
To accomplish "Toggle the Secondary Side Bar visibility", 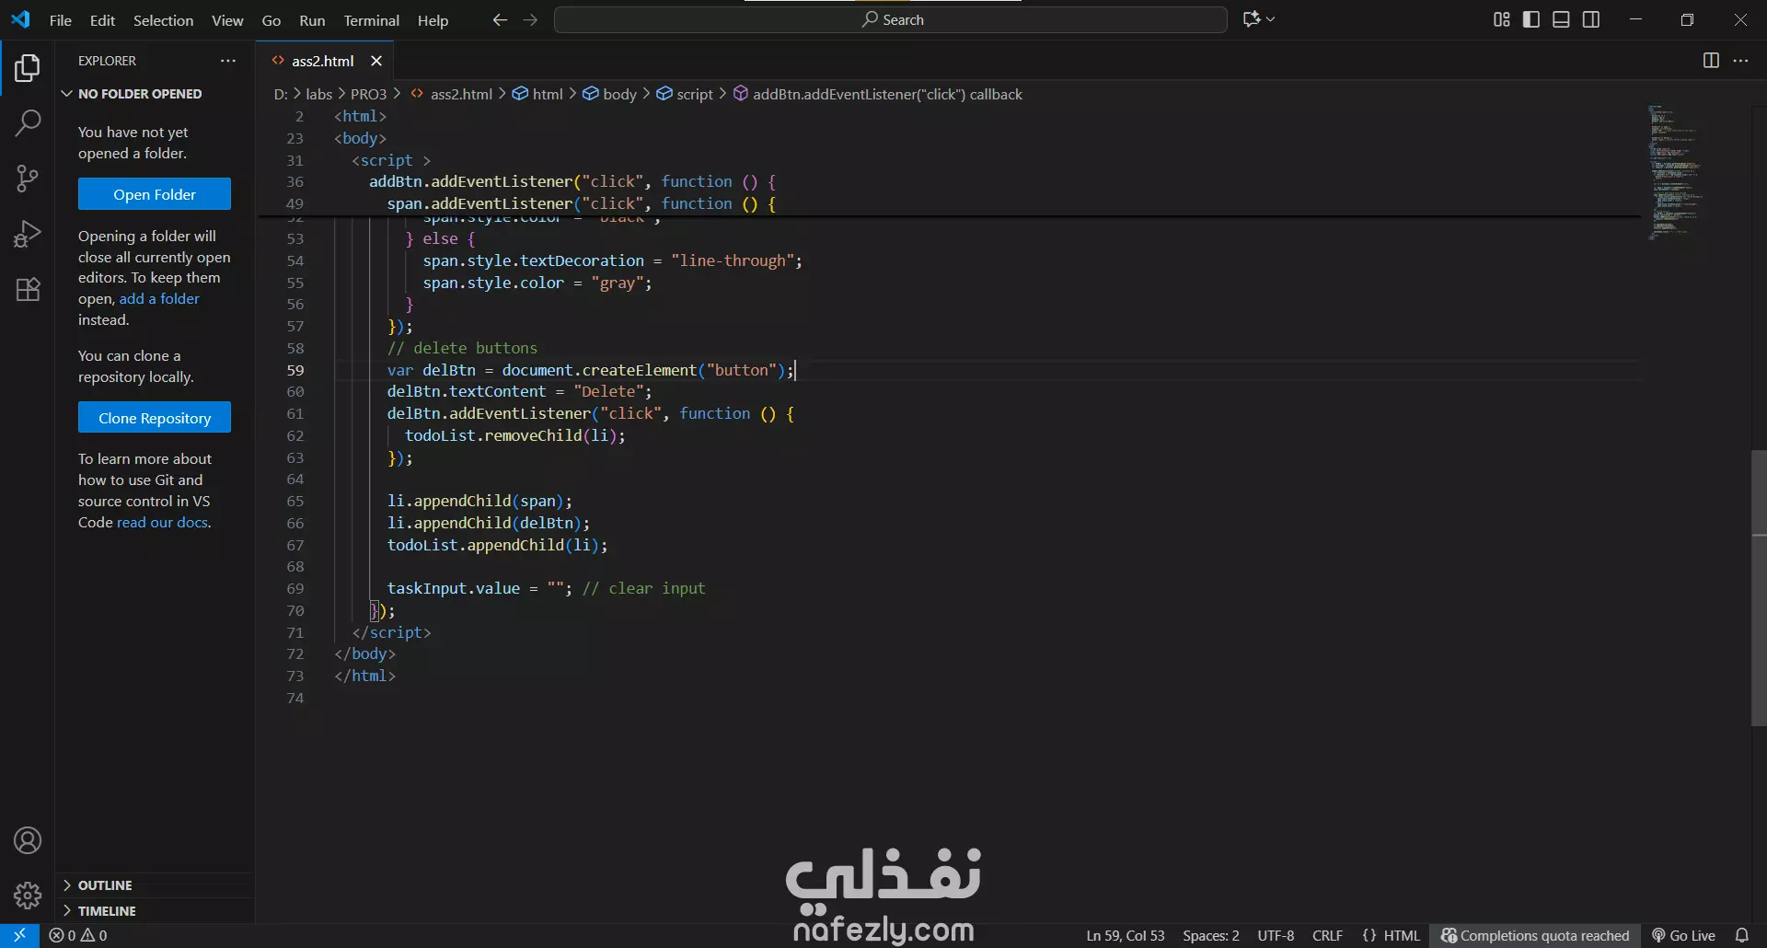I will pyautogui.click(x=1591, y=19).
